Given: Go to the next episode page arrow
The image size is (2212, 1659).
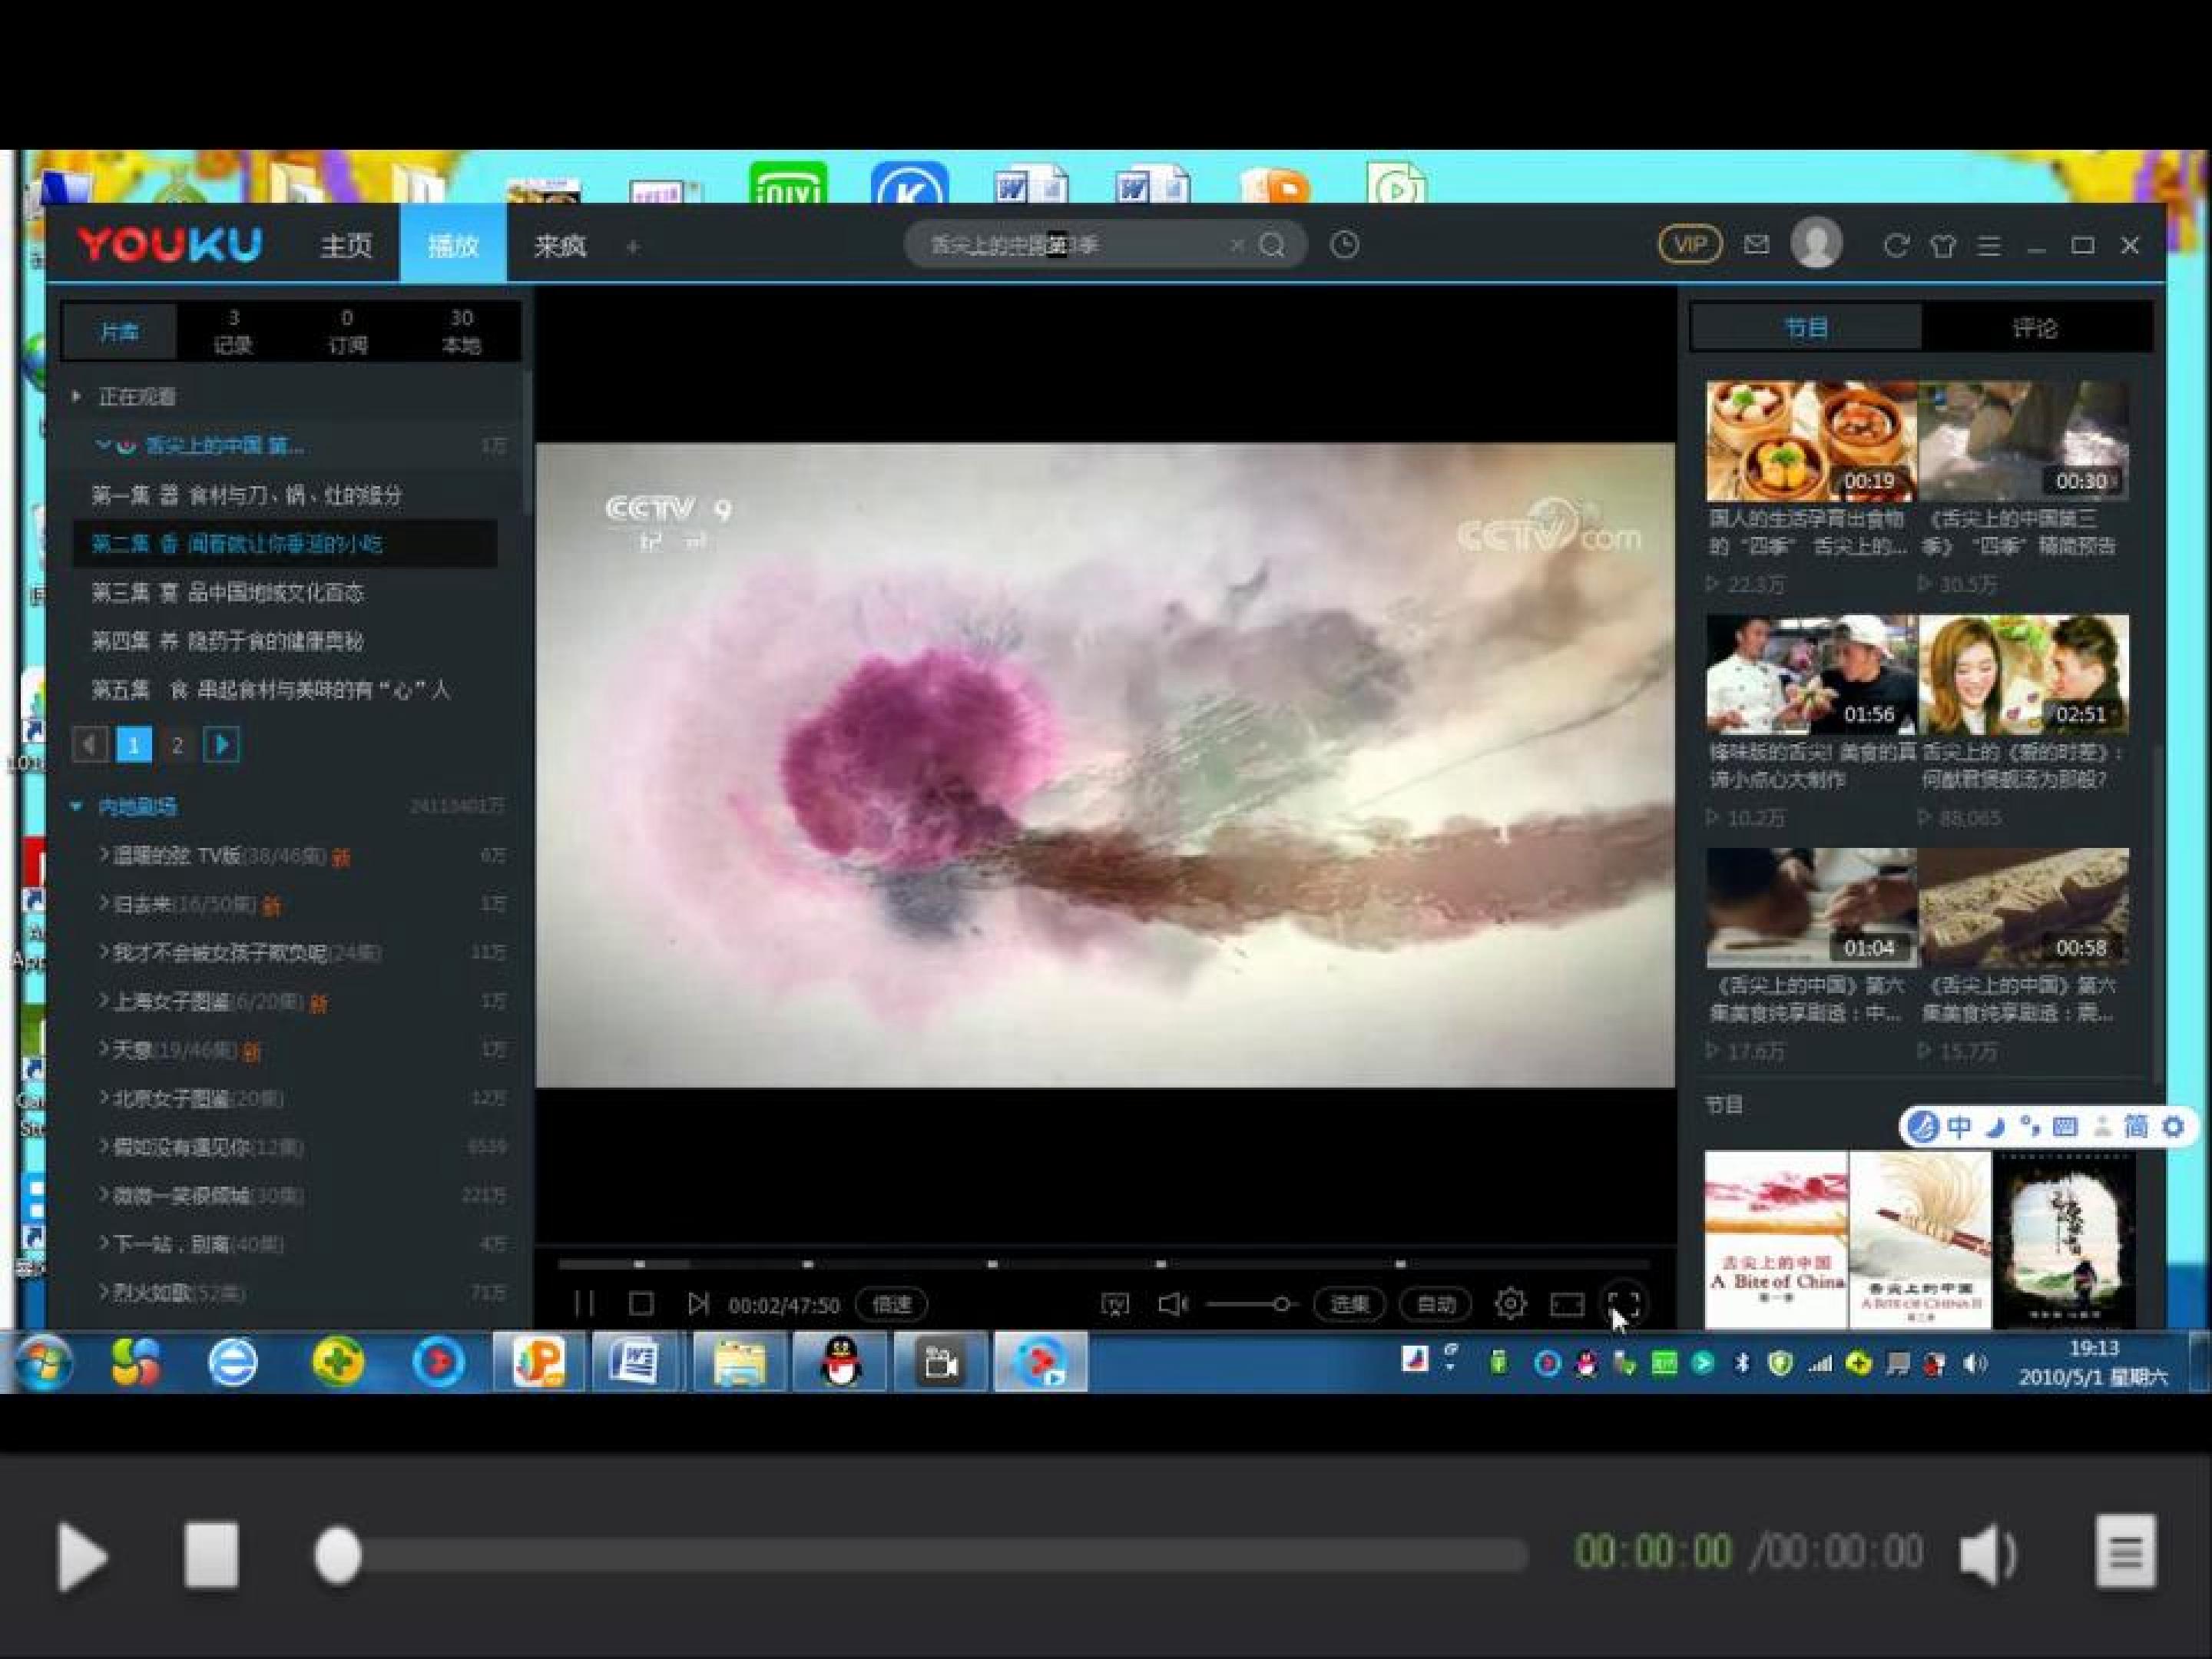Looking at the screenshot, I should point(221,744).
